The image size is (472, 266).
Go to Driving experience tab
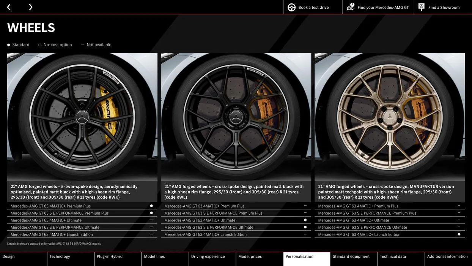pyautogui.click(x=212, y=259)
